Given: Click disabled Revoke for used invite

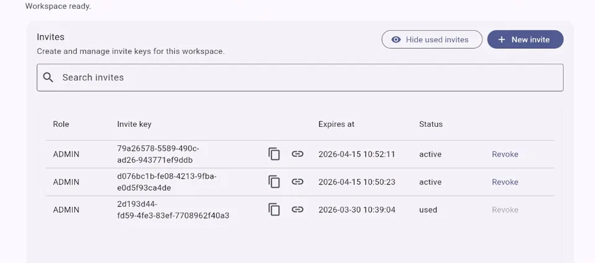Looking at the screenshot, I should [505, 210].
